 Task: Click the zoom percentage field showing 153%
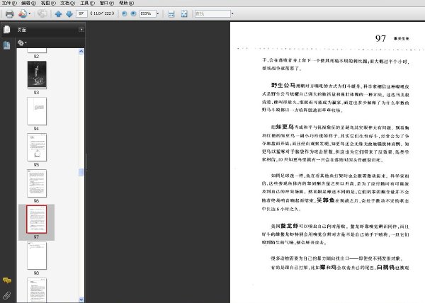[147, 13]
